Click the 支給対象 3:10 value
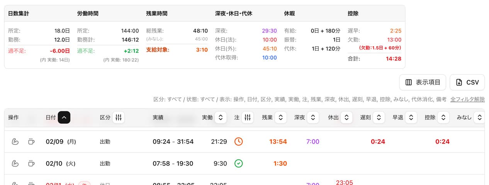The height and width of the screenshot is (185, 489). [202, 50]
